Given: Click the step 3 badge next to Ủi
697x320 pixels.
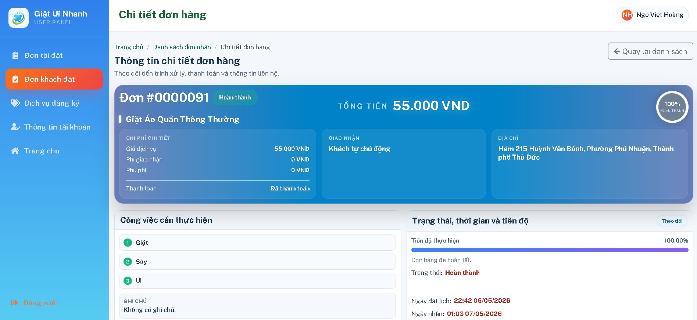Looking at the screenshot, I should [128, 281].
